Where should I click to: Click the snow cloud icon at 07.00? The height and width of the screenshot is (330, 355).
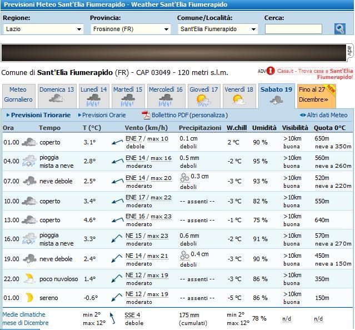(29, 181)
